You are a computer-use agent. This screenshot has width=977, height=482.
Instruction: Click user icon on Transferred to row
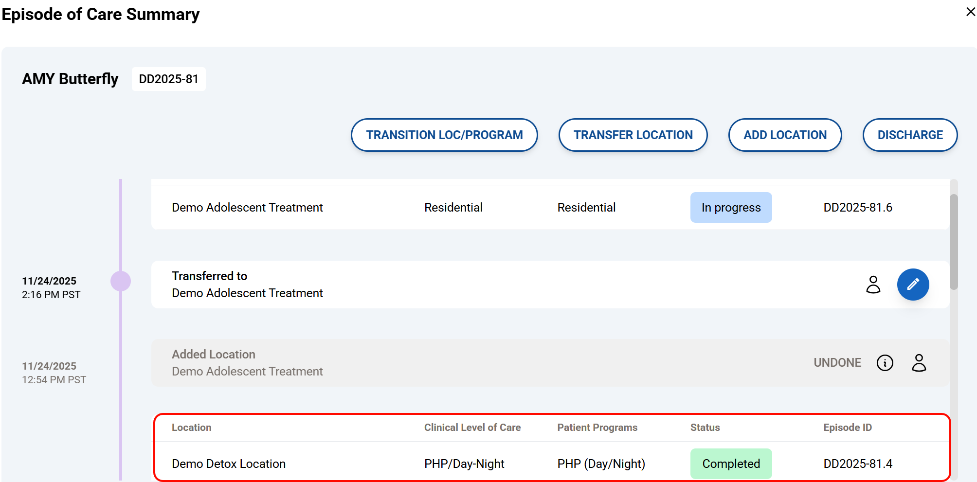click(x=873, y=285)
